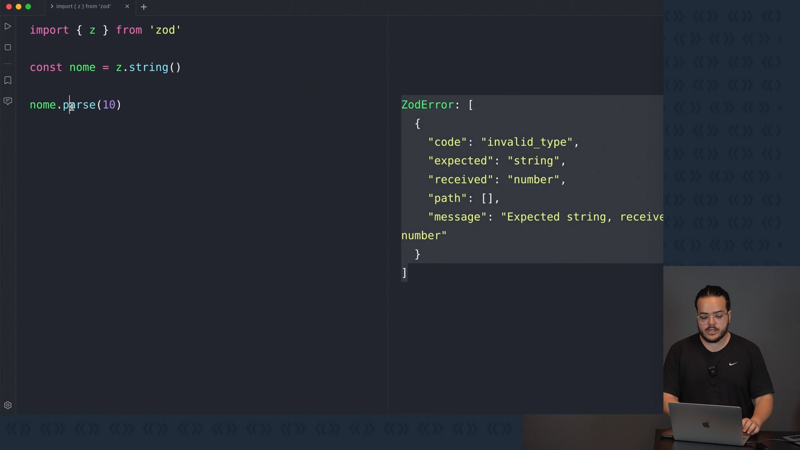The width and height of the screenshot is (800, 450).
Task: Run the code with the play icon
Action: click(x=7, y=27)
